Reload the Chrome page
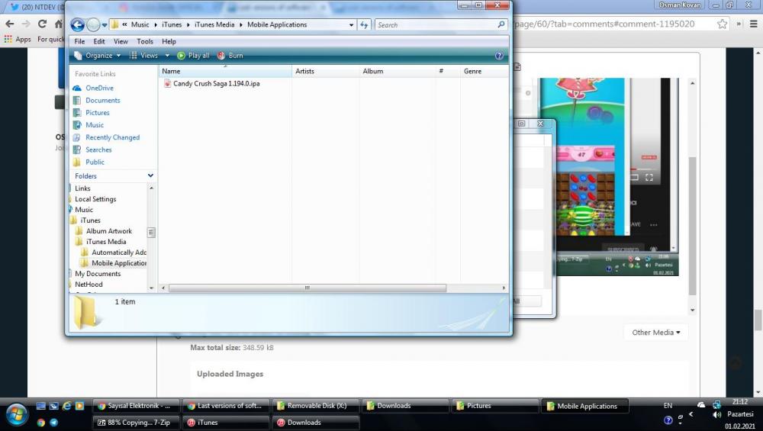 (x=42, y=24)
